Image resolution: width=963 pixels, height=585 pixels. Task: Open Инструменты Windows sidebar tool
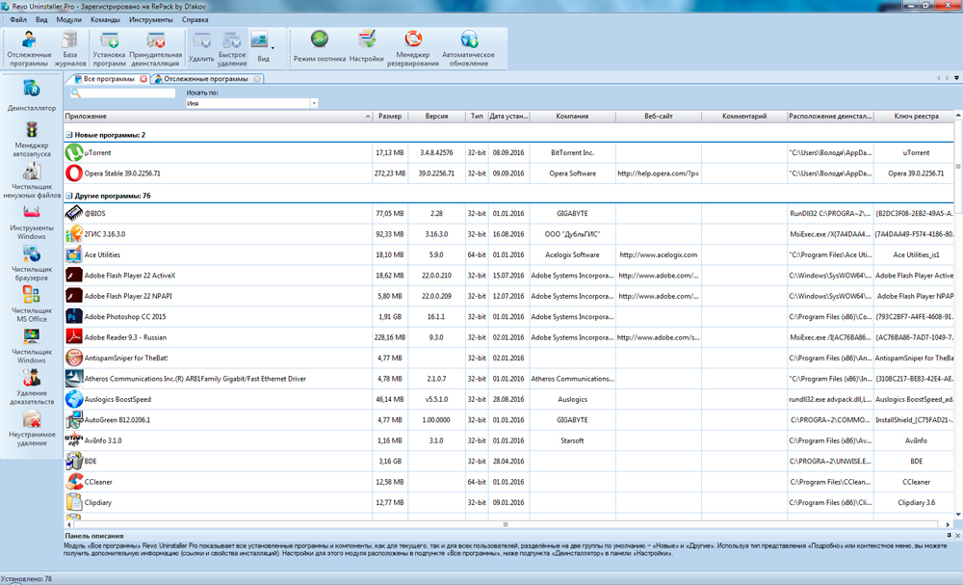click(x=32, y=222)
